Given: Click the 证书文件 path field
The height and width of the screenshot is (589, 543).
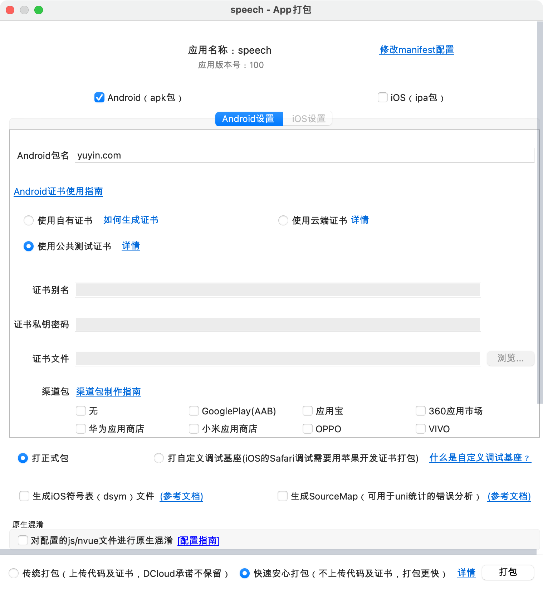Looking at the screenshot, I should point(278,359).
